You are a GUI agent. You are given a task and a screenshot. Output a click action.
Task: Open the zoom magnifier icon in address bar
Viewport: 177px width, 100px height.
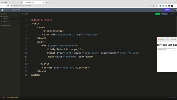tap(150, 6)
